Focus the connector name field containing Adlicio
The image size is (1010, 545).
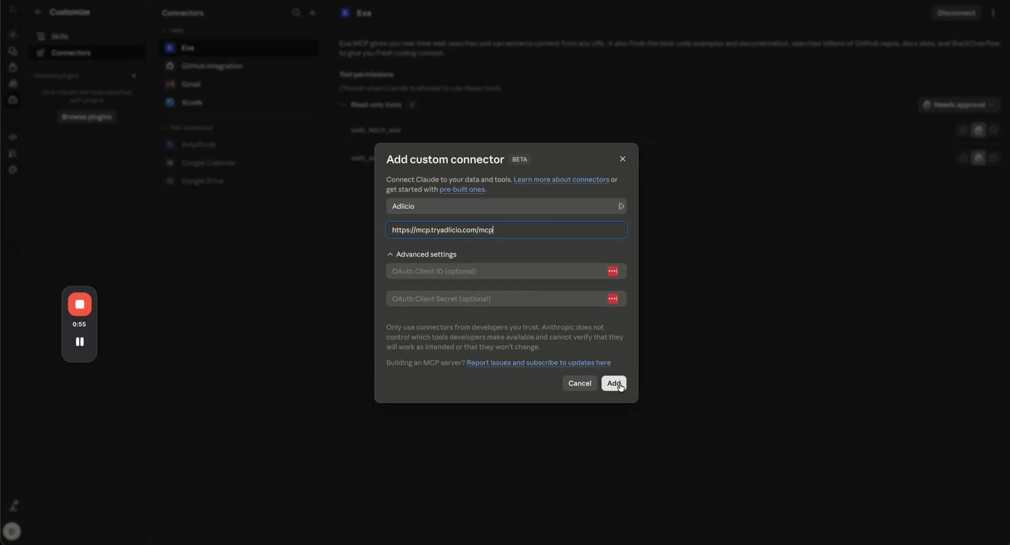tap(506, 206)
